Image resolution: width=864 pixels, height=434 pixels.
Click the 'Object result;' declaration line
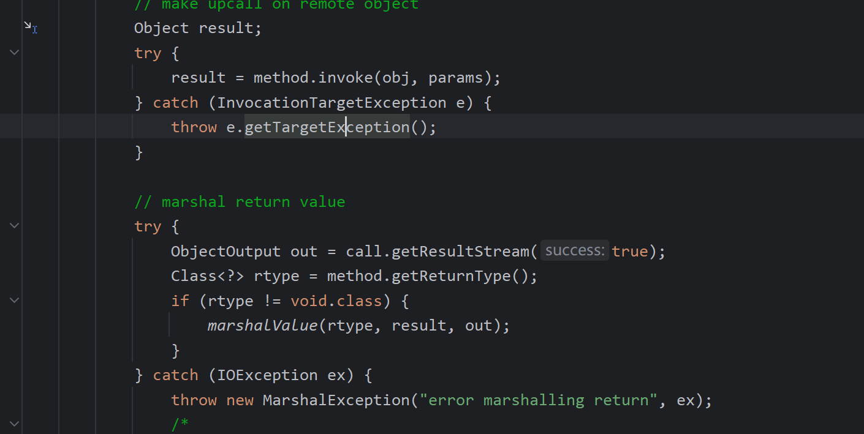coord(197,28)
